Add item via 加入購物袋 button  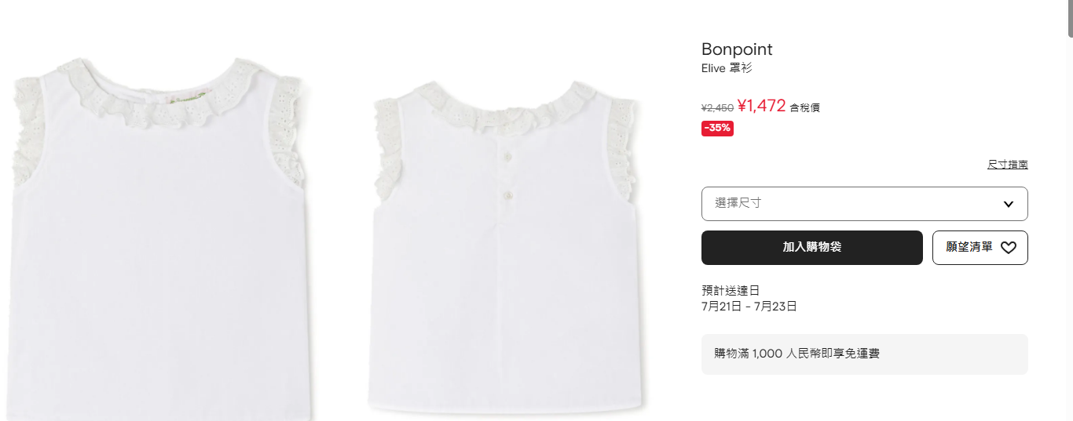811,248
